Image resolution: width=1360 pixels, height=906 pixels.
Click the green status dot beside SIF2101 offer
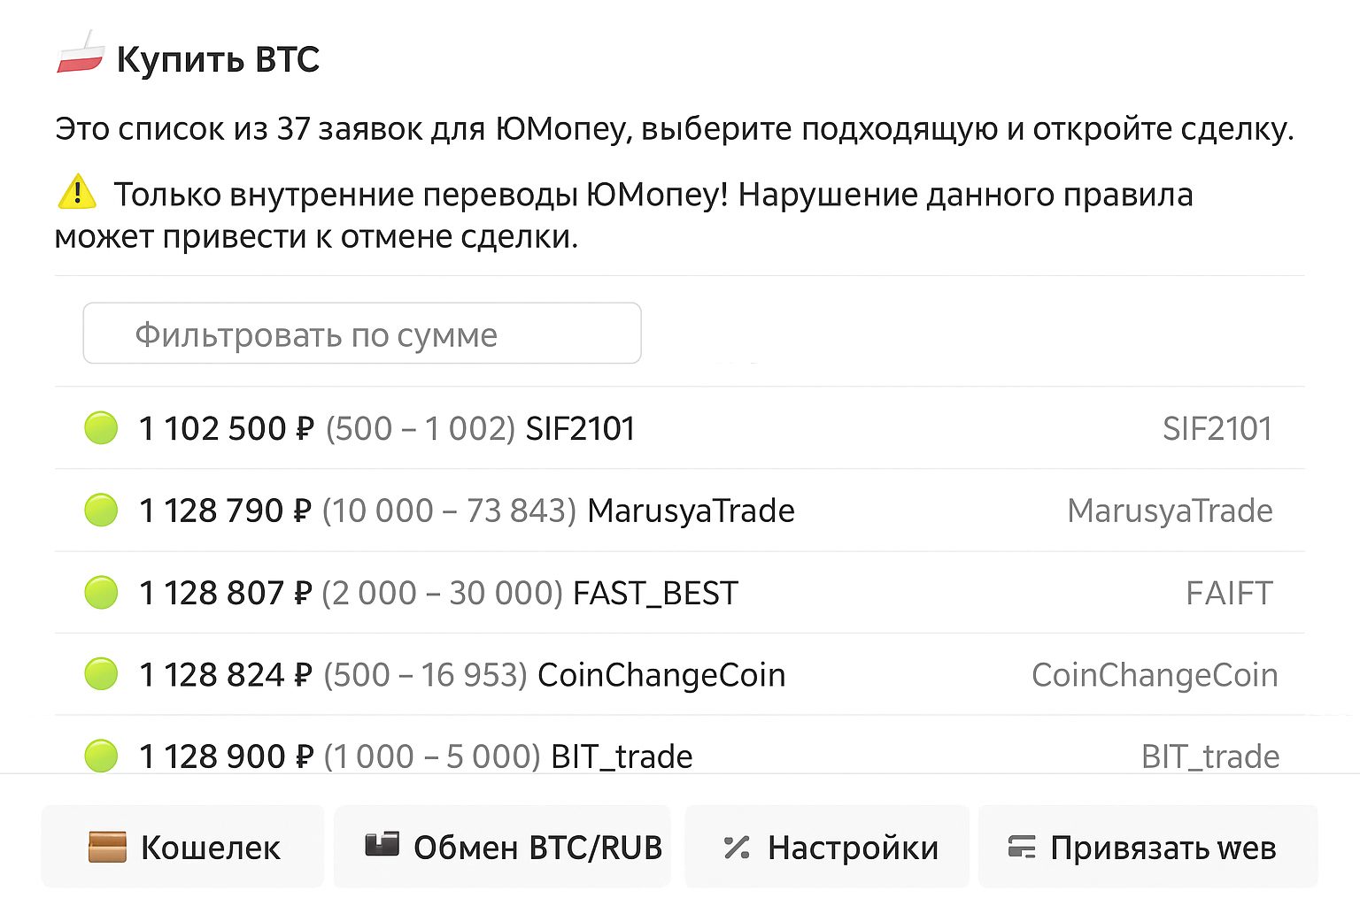pyautogui.click(x=101, y=427)
